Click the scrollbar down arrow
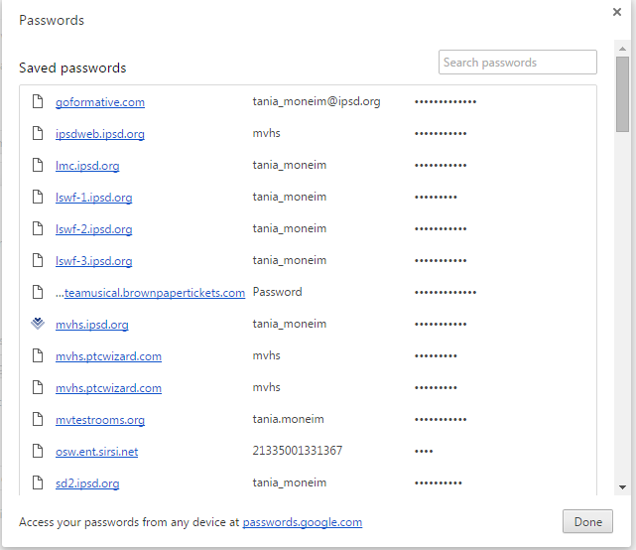Viewport: 636px width, 550px height. (x=623, y=487)
